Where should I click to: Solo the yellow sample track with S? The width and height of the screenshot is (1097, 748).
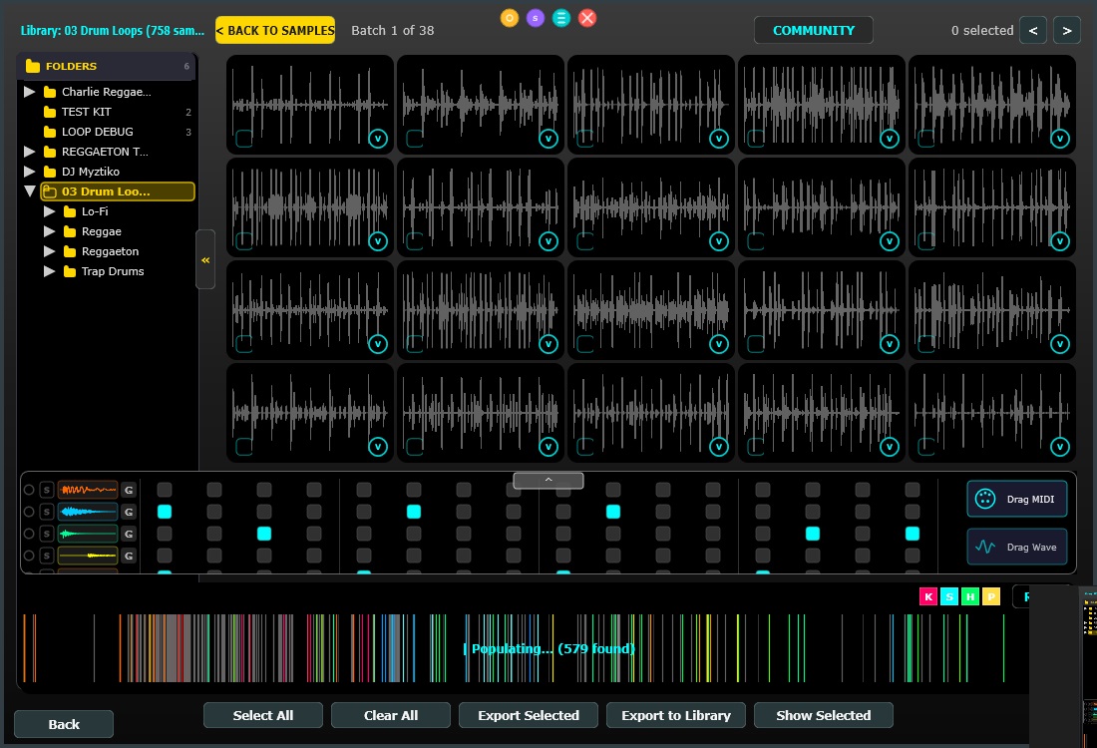[x=46, y=557]
